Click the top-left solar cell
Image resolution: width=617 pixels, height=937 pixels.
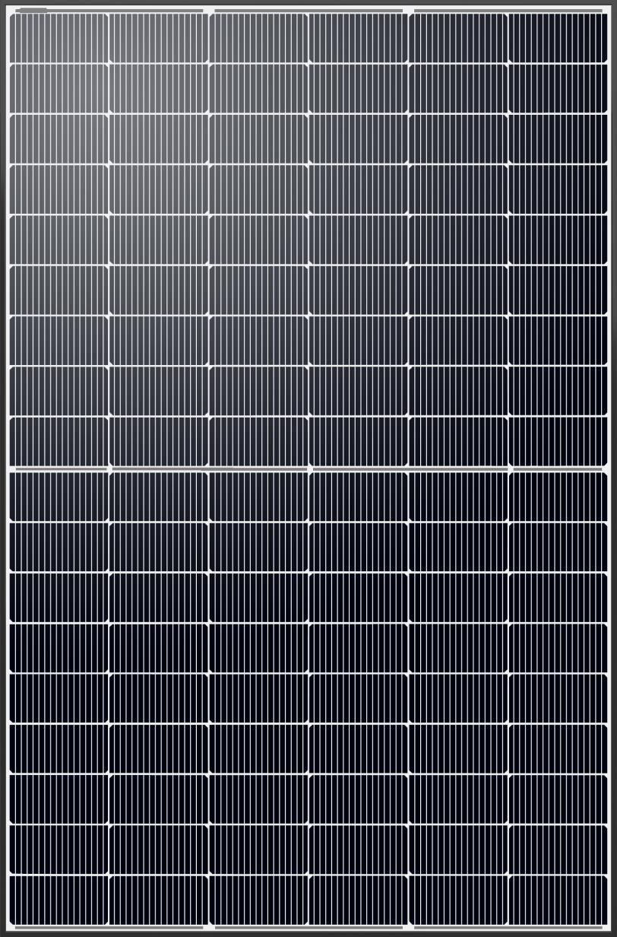click(x=59, y=38)
